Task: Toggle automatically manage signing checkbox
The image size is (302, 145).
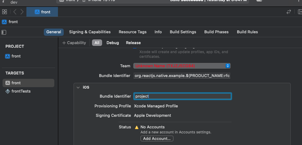Action: [135, 47]
